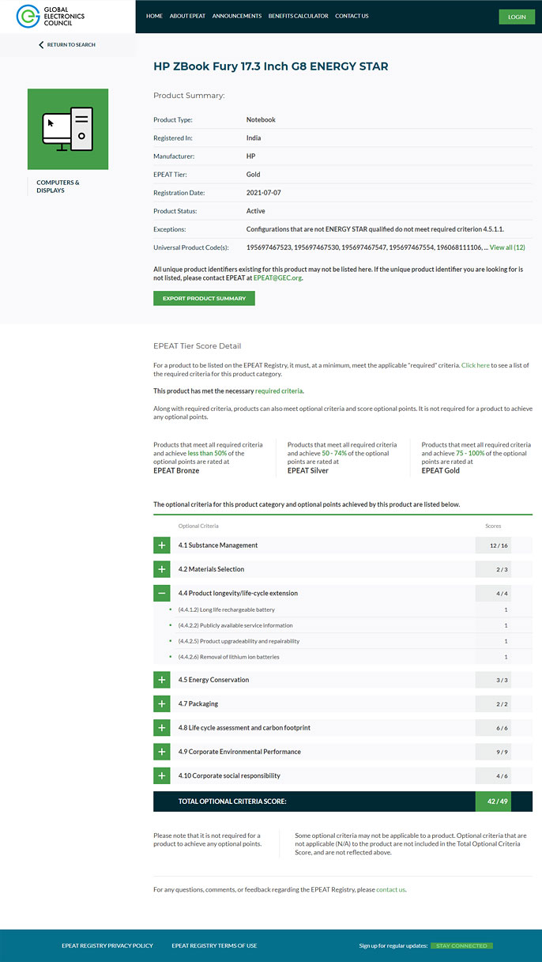
Task: Expand 4.10 Corporate social responsibility section
Action: pyautogui.click(x=161, y=775)
